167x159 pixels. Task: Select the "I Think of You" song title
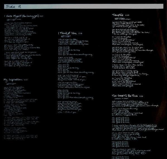tap(67, 33)
